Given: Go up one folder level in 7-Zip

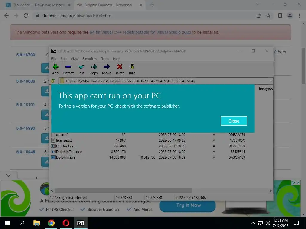Looking at the screenshot, I should (53, 81).
